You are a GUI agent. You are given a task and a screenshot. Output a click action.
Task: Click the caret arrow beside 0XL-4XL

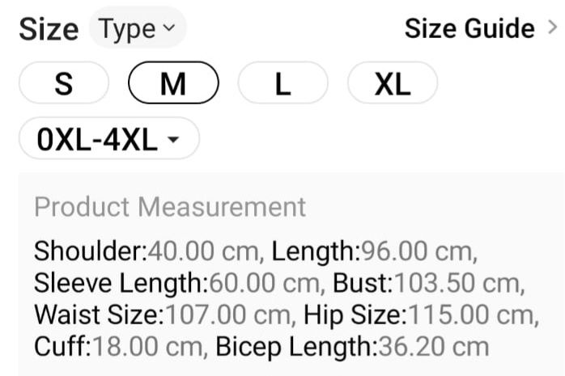coord(173,140)
